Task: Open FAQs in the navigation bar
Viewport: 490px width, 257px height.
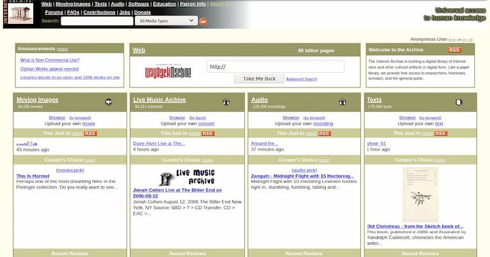Action: point(73,12)
